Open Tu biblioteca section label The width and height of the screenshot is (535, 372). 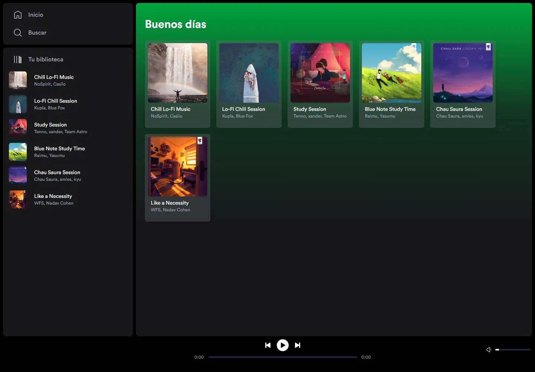[x=46, y=60]
